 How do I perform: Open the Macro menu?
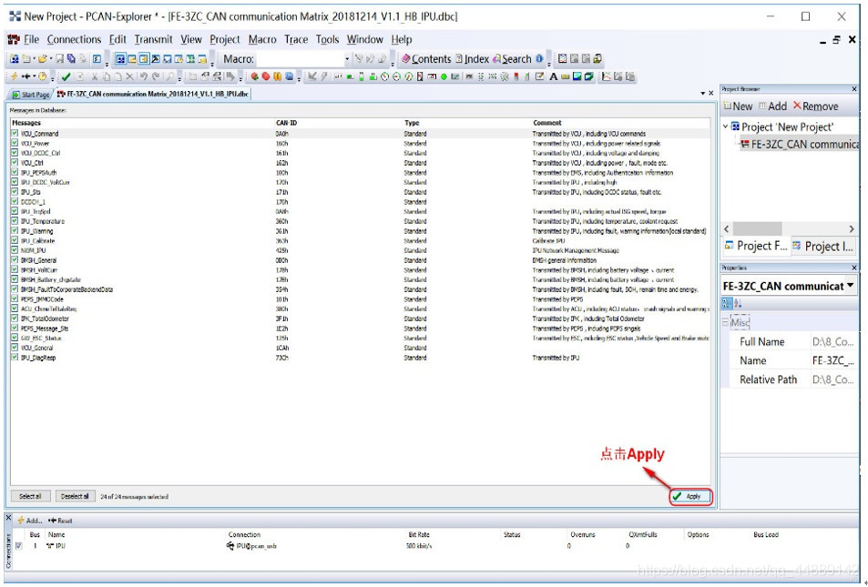[262, 40]
